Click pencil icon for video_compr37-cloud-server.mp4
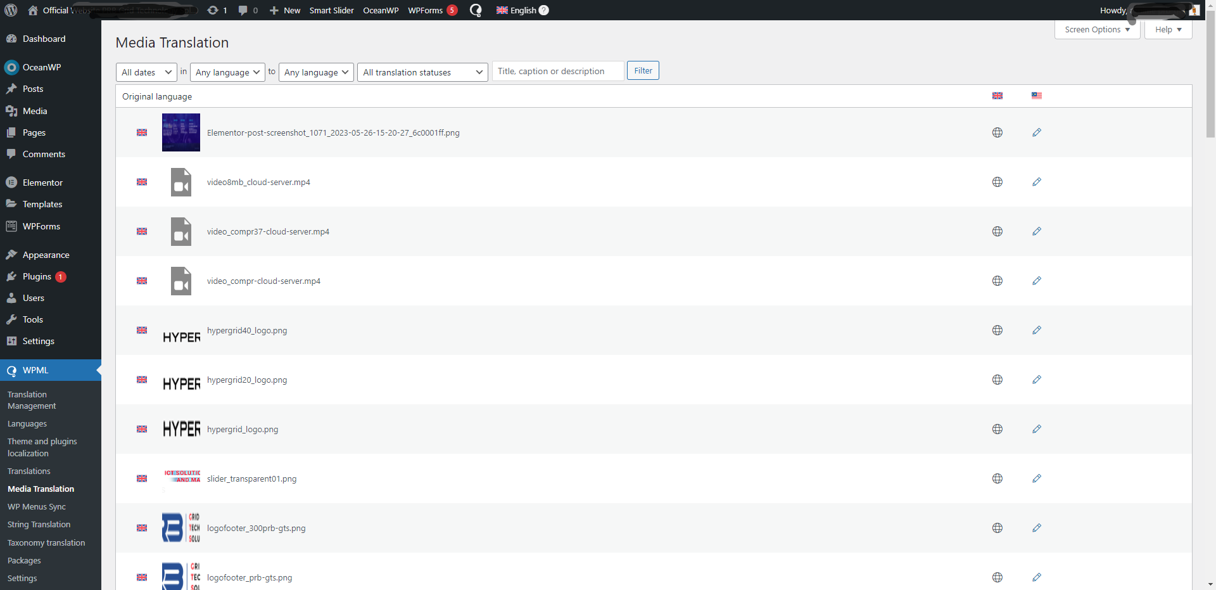This screenshot has width=1216, height=590. coord(1037,231)
